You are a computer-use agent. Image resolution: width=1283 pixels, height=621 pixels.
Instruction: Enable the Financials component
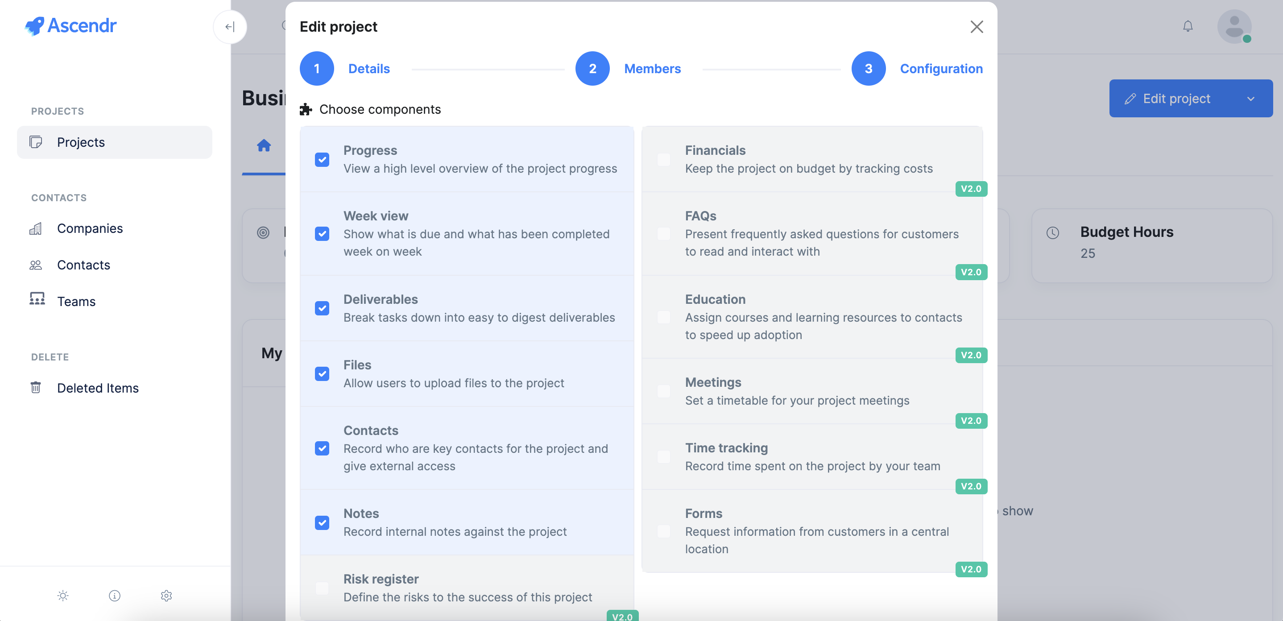(663, 159)
